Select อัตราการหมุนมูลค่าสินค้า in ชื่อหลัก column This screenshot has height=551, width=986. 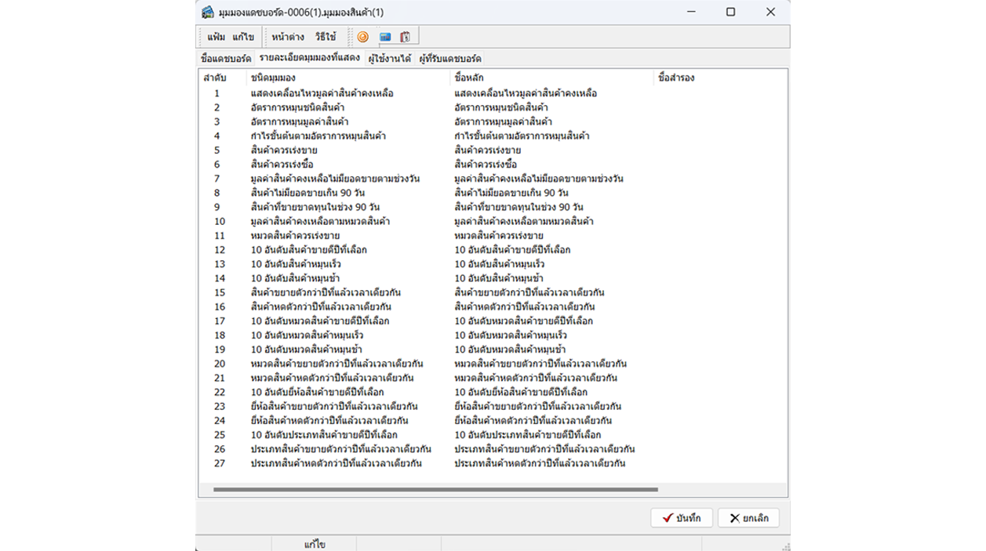click(504, 121)
